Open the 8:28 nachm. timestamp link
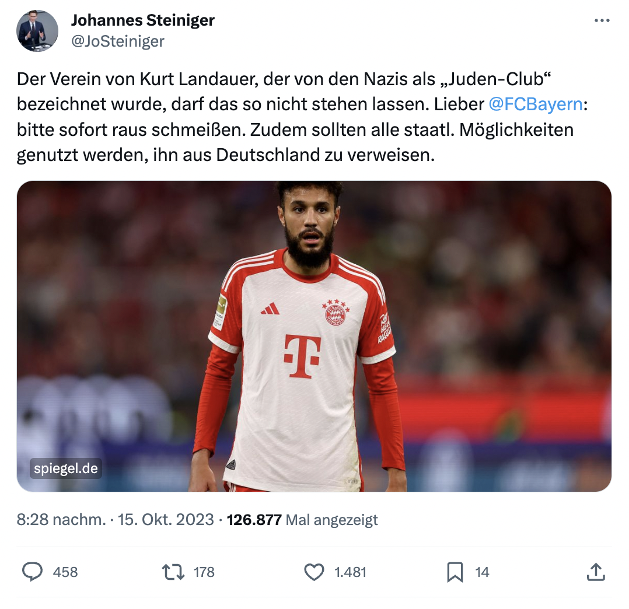 (x=61, y=520)
